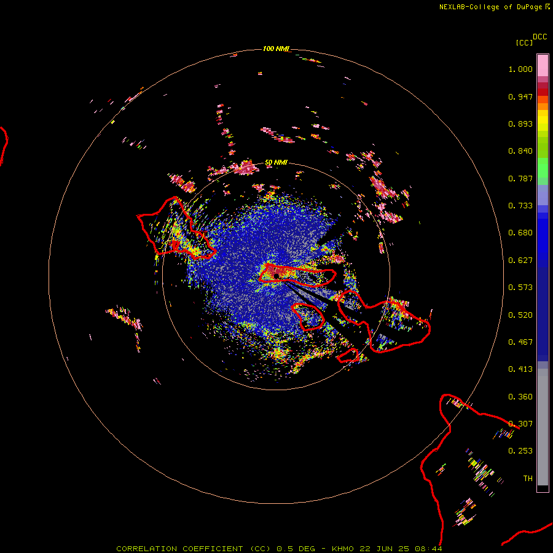Click the 0.467 color scale label

click(x=520, y=342)
